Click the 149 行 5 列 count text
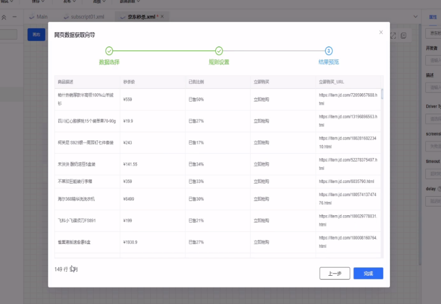 [66, 269]
